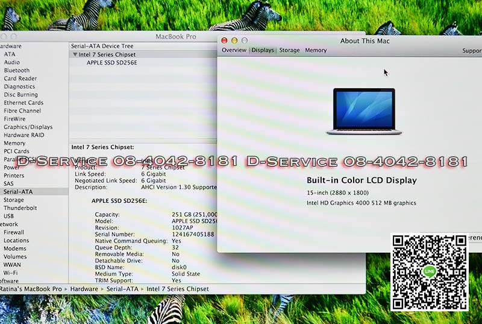482x324 pixels.
Task: Click the Link Speed value 6 Gigabit
Action: click(x=154, y=174)
